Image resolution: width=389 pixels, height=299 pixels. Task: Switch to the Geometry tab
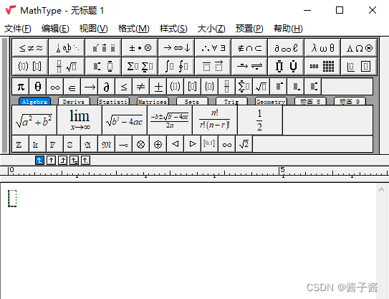[271, 101]
